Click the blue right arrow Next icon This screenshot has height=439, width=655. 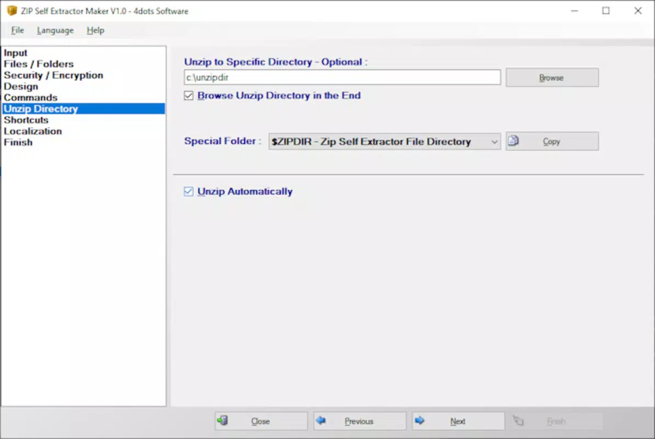[x=420, y=420]
